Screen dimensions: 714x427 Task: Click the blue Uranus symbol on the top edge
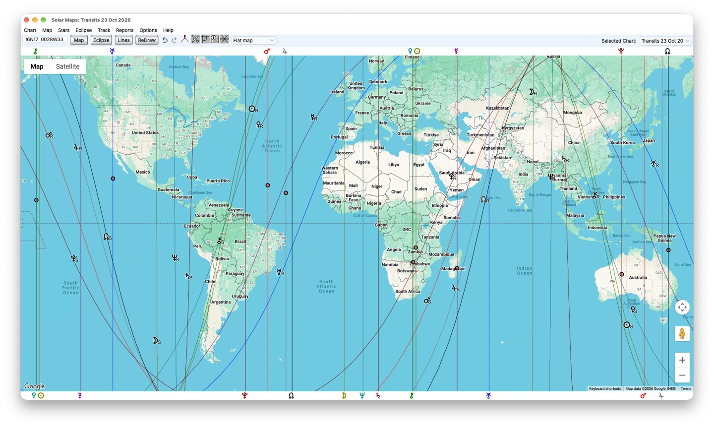coord(112,51)
